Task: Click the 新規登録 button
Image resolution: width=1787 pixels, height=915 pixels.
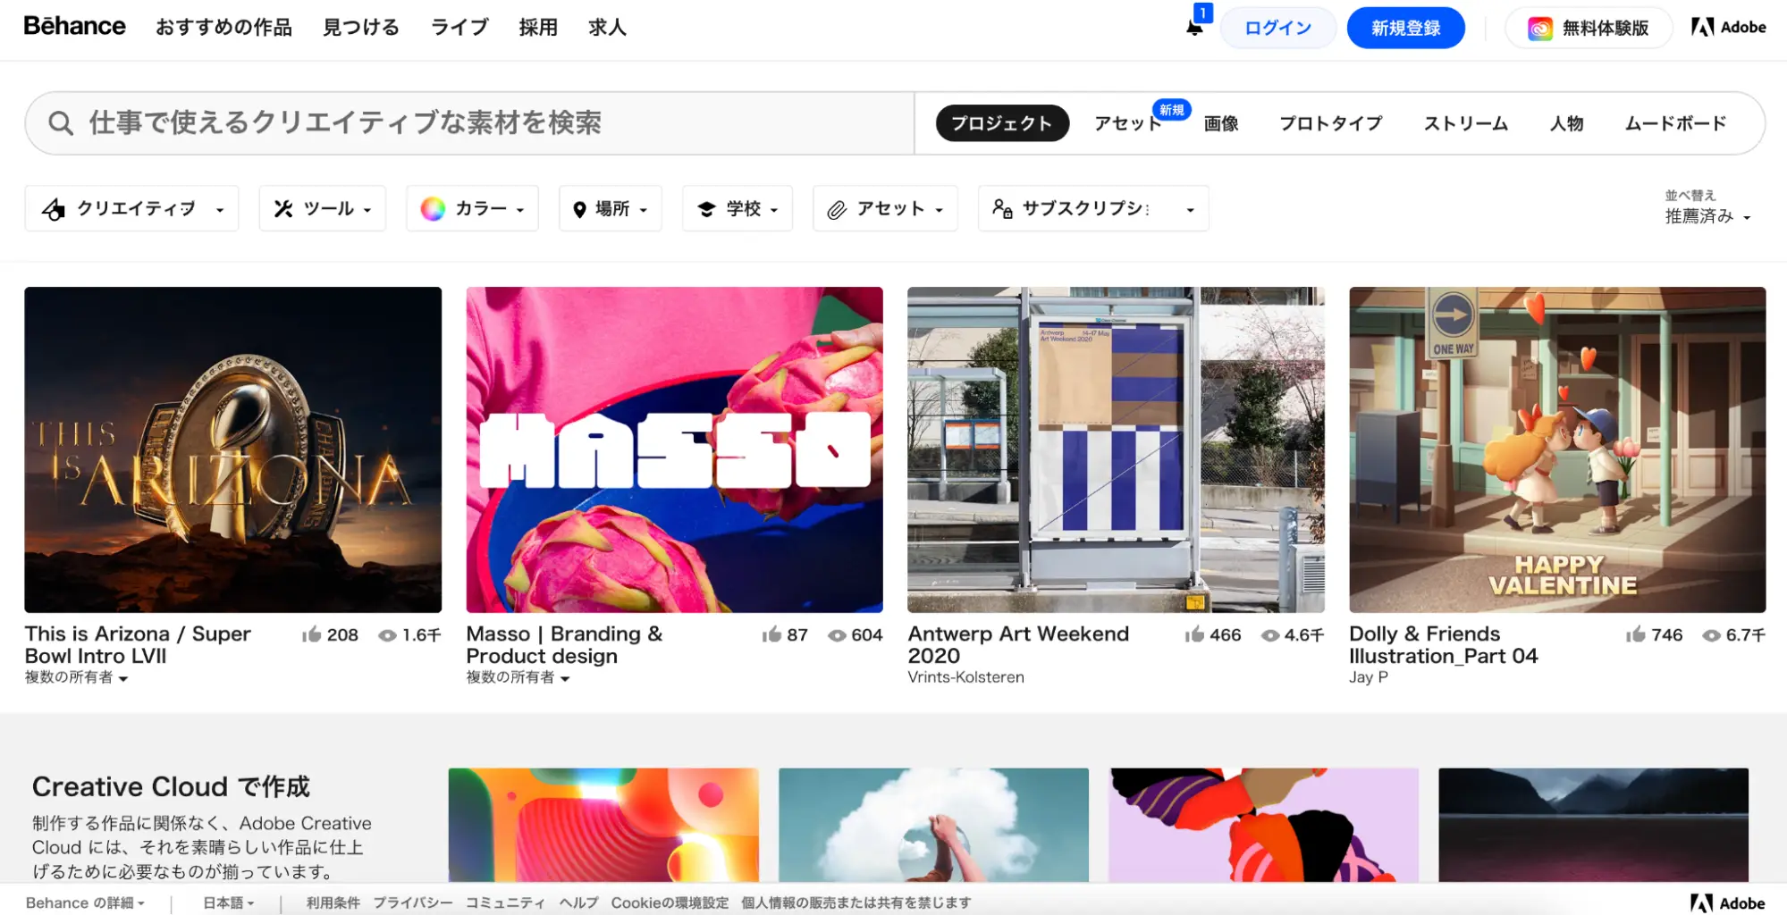Action: tap(1406, 28)
